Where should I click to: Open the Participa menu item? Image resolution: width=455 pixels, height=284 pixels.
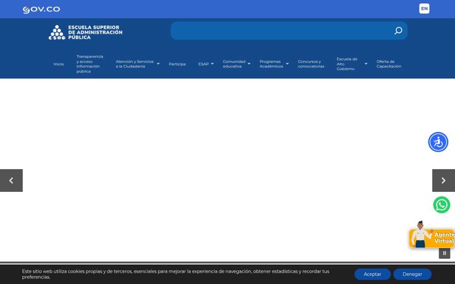point(178,64)
